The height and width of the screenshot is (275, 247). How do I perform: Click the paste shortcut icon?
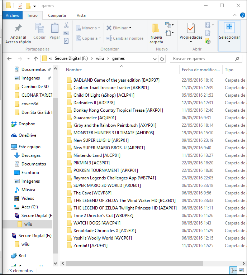tap(66, 41)
